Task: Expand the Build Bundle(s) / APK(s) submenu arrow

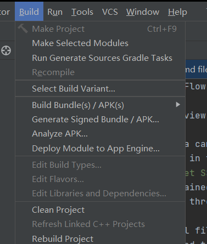Action: click(178, 105)
